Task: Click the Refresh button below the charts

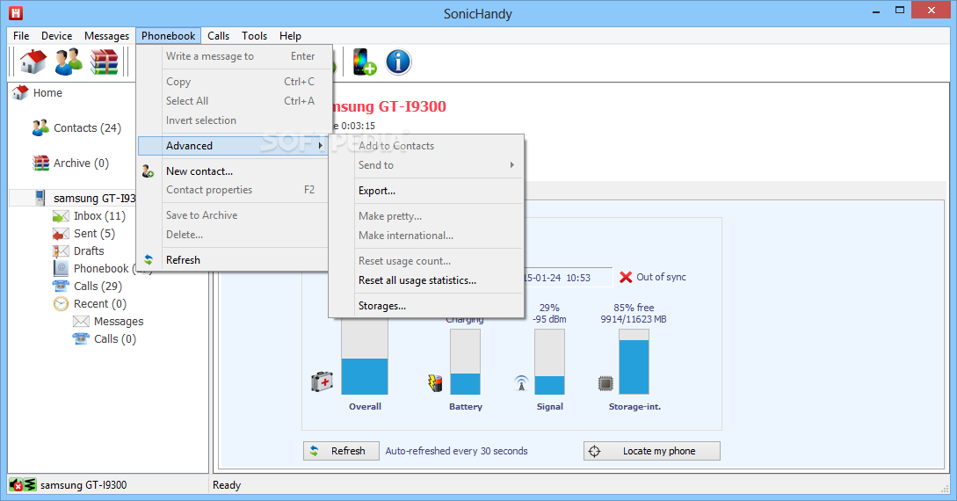Action: (x=341, y=451)
